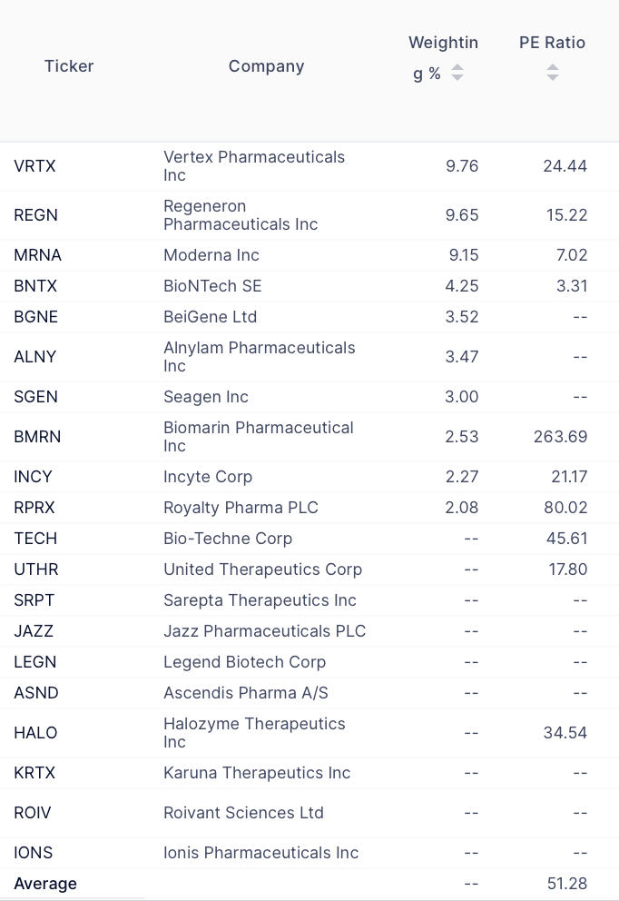Open Roivant Sciences Ltd entry
Image resolution: width=619 pixels, height=901 pixels.
(243, 813)
